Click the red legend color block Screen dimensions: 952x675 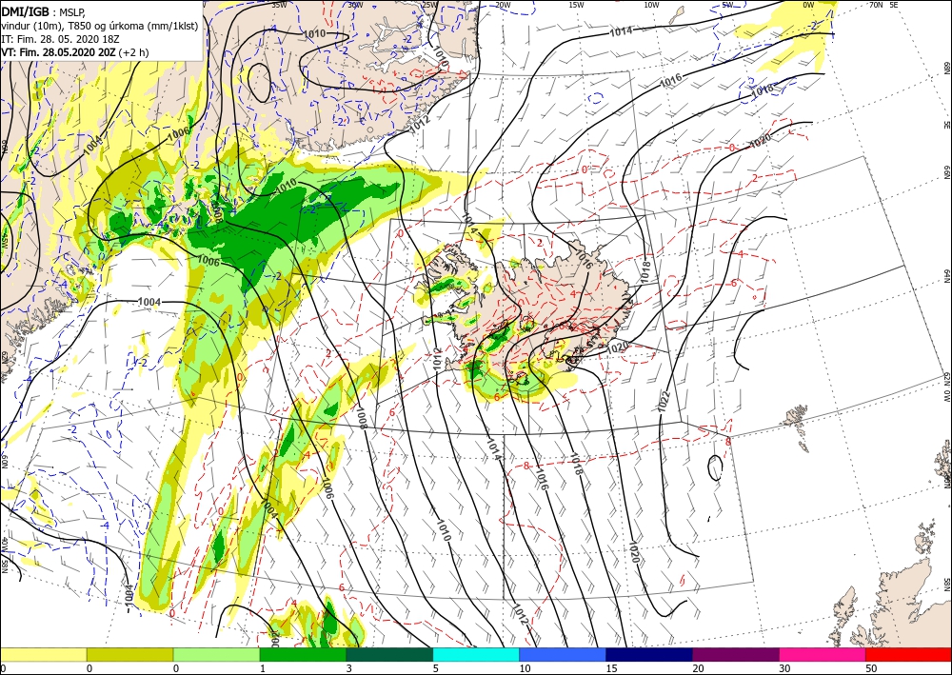(908, 654)
